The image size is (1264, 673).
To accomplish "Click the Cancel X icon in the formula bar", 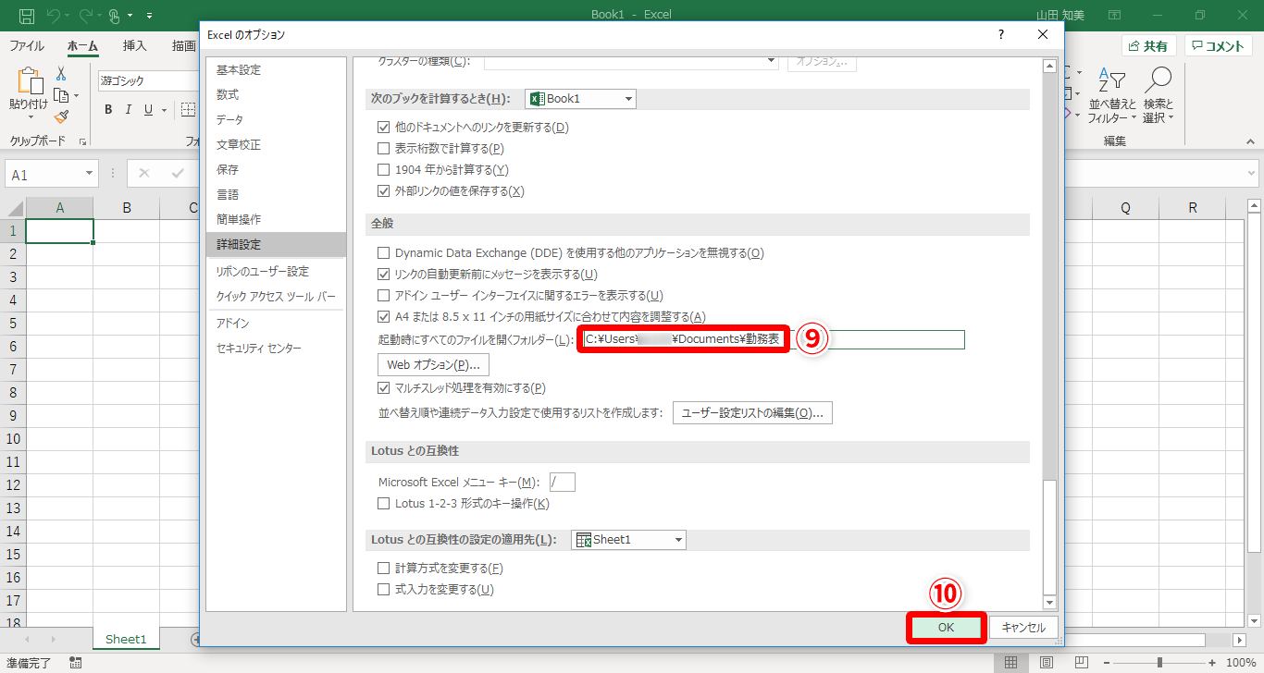I will pyautogui.click(x=145, y=173).
